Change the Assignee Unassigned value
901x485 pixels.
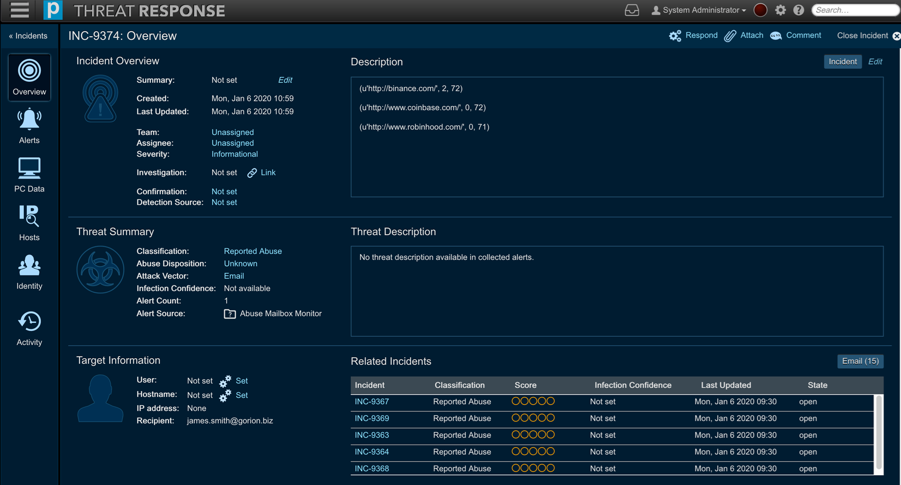(x=233, y=143)
